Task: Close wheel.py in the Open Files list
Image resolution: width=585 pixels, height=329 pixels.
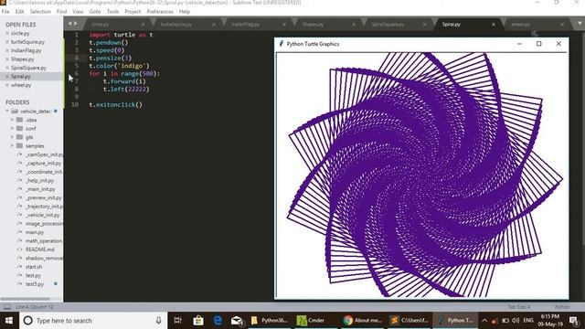Action: point(7,85)
